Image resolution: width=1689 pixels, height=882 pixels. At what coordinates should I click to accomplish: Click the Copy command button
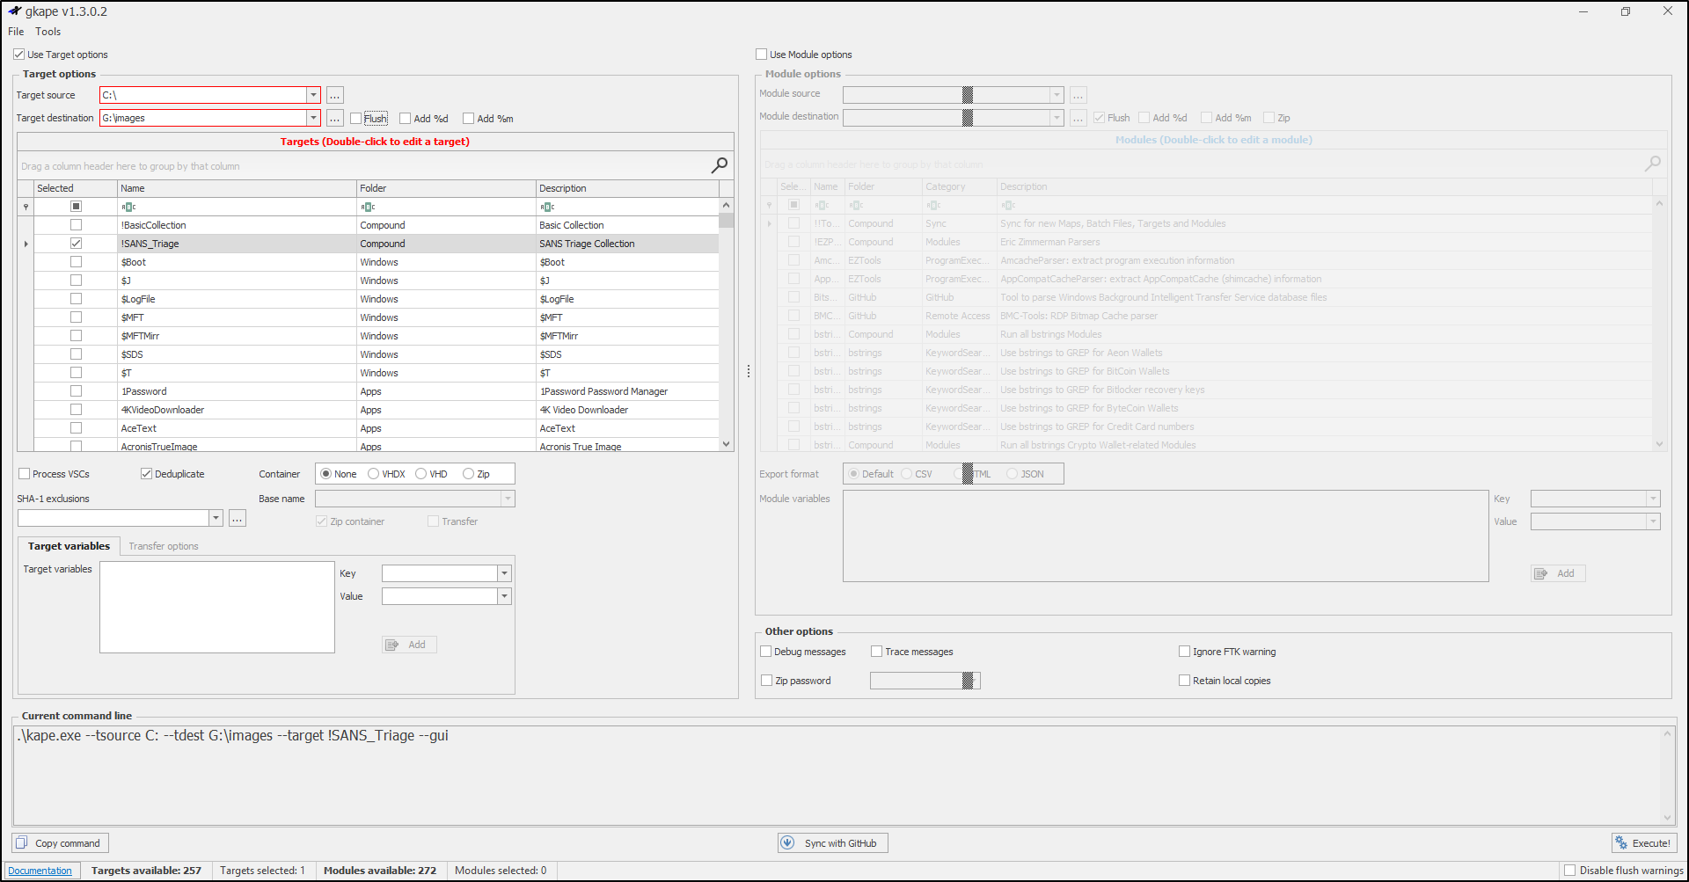coord(60,843)
